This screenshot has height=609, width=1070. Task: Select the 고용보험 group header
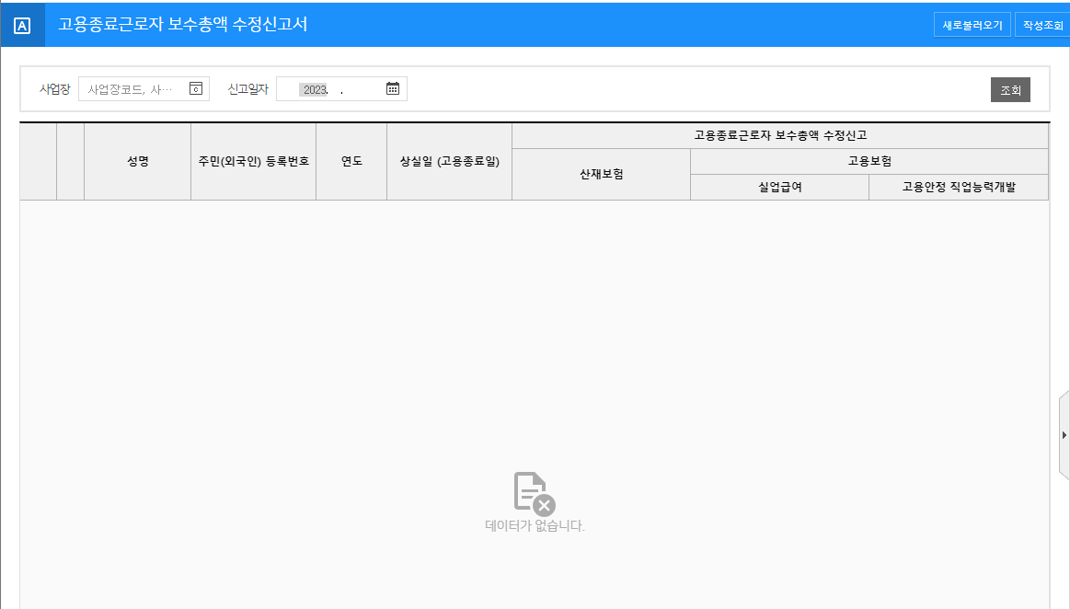tap(869, 162)
